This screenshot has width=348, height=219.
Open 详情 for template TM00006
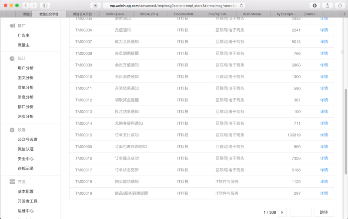[x=324, y=30]
